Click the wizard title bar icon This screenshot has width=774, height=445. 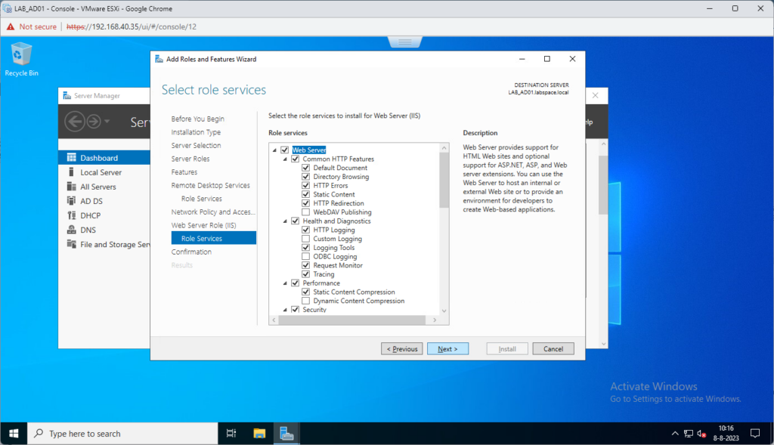[159, 59]
